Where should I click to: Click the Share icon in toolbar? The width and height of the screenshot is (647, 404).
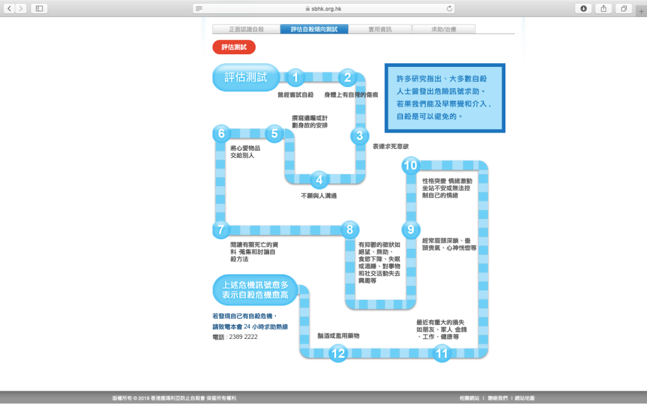tap(603, 8)
